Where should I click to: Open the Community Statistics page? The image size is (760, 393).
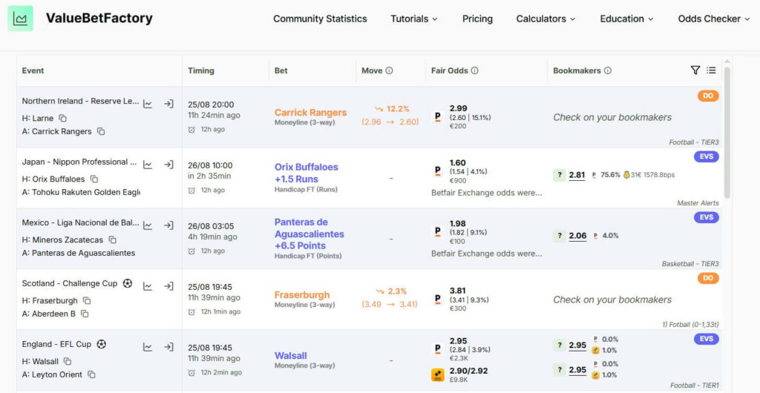click(x=320, y=19)
